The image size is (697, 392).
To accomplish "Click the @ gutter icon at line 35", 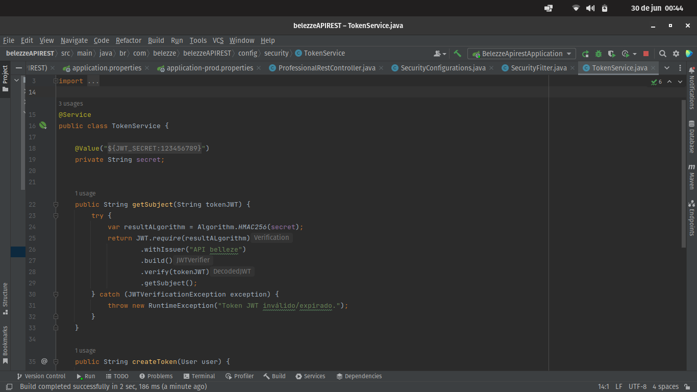I will pos(44,361).
